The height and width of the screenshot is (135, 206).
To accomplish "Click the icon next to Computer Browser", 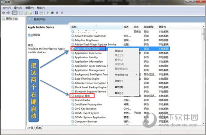I will (x=73, y=122).
